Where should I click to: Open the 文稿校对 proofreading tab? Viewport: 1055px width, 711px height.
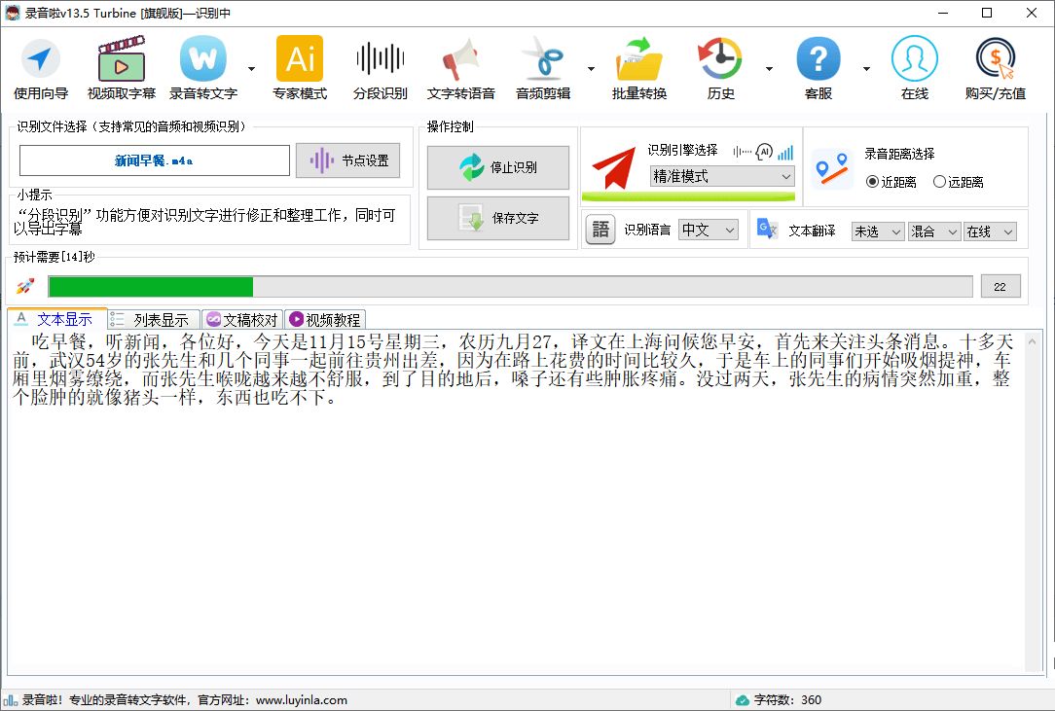pyautogui.click(x=242, y=319)
